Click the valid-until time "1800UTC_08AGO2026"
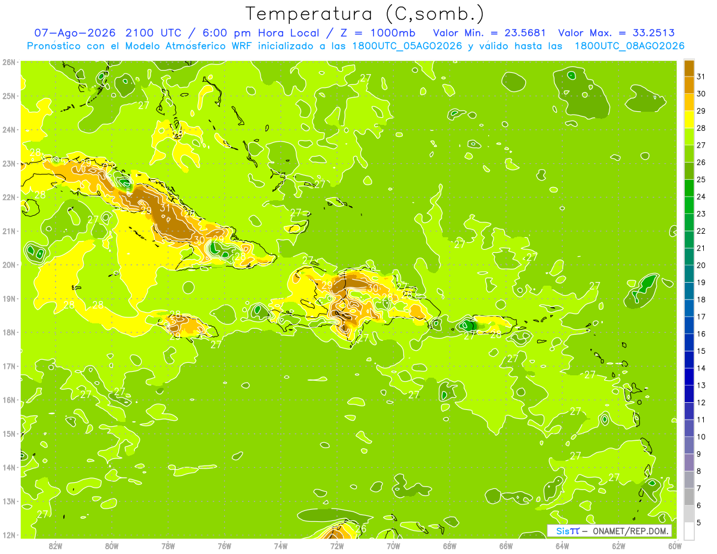The height and width of the screenshot is (554, 717). 629,46
